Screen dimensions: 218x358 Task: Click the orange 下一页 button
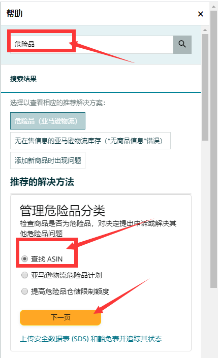coord(60,317)
